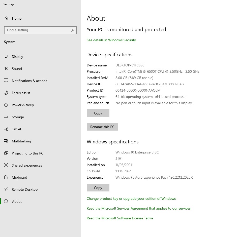This screenshot has width=237, height=237.
Task: Select the Device ID value 8CD47A82-8FAA-4537-B71C-047F398020AB
Action: [150, 84]
